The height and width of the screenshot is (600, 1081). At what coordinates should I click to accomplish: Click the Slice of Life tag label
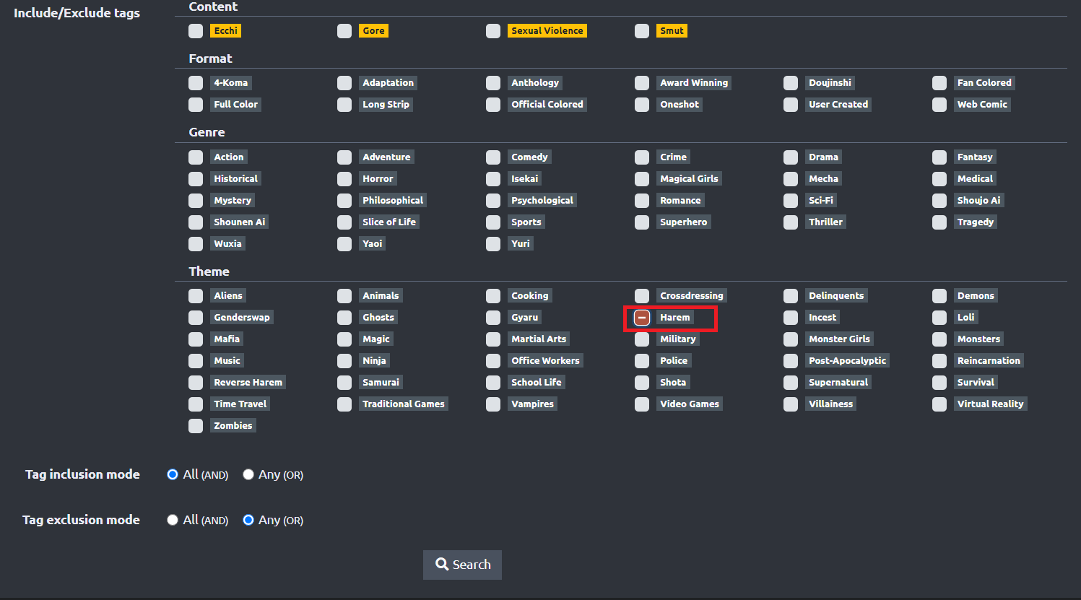pyautogui.click(x=388, y=222)
